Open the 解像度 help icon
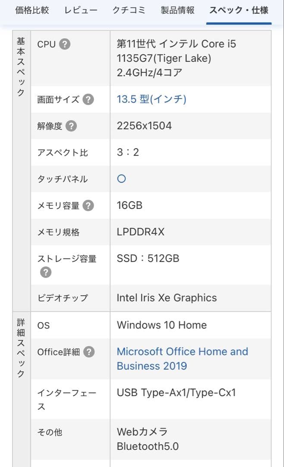Viewport: 284px width, 467px height. coord(72,125)
